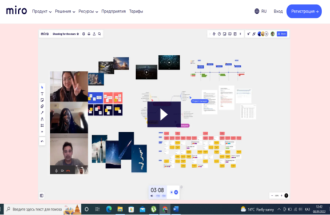Open the black help circle icon
The image size is (330, 215).
click(286, 196)
